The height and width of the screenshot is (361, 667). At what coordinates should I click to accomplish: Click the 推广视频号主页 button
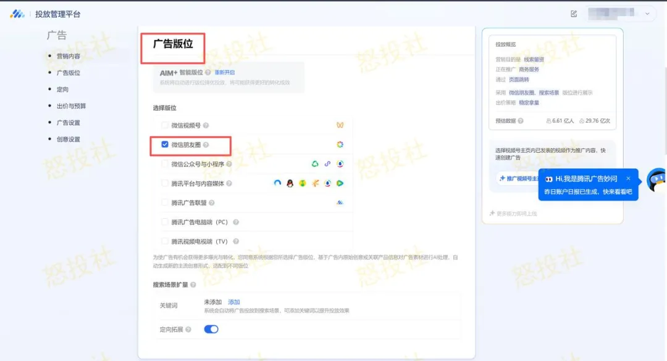[x=516, y=178]
